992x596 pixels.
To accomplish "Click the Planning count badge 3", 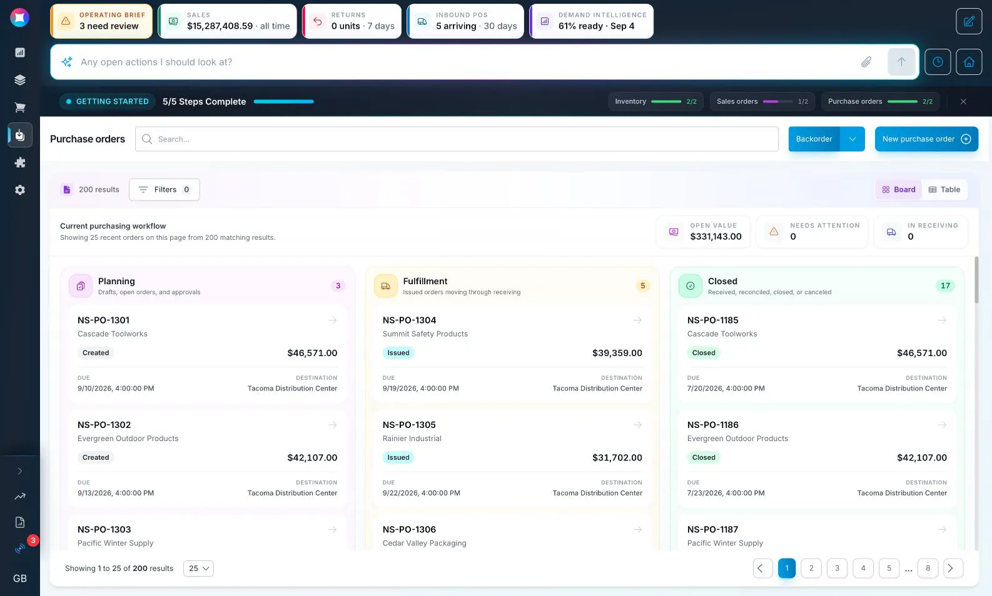I will pos(338,286).
